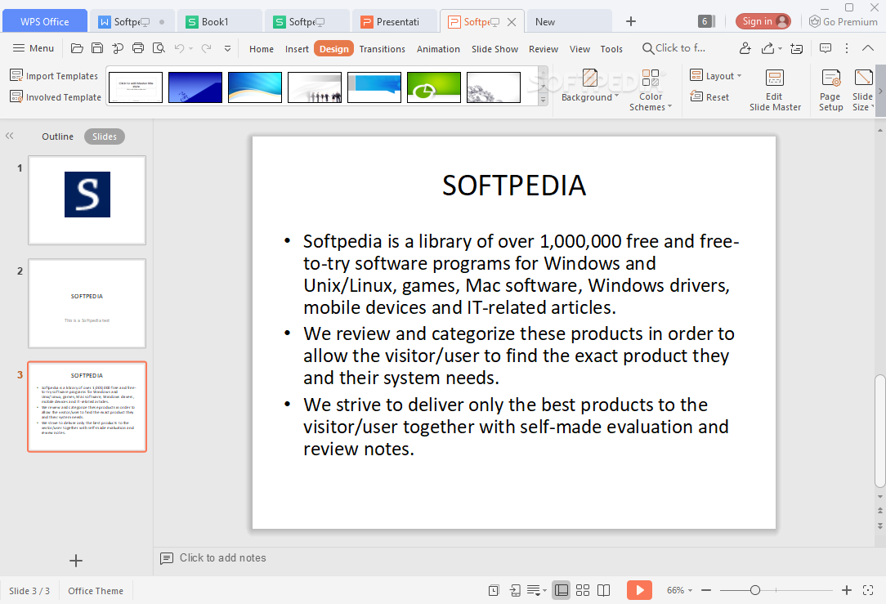Click the Undo arrow icon
The width and height of the screenshot is (886, 604).
click(179, 48)
